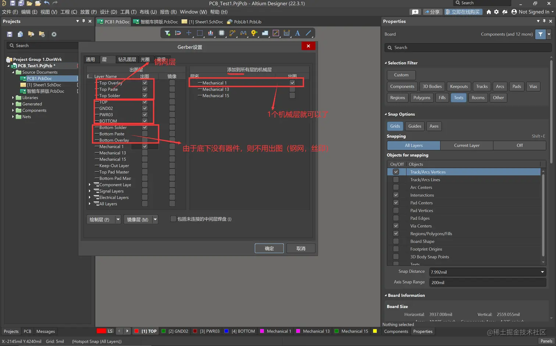Open the setup gear icon at top right
This screenshot has width=556, height=346.
point(496,12)
